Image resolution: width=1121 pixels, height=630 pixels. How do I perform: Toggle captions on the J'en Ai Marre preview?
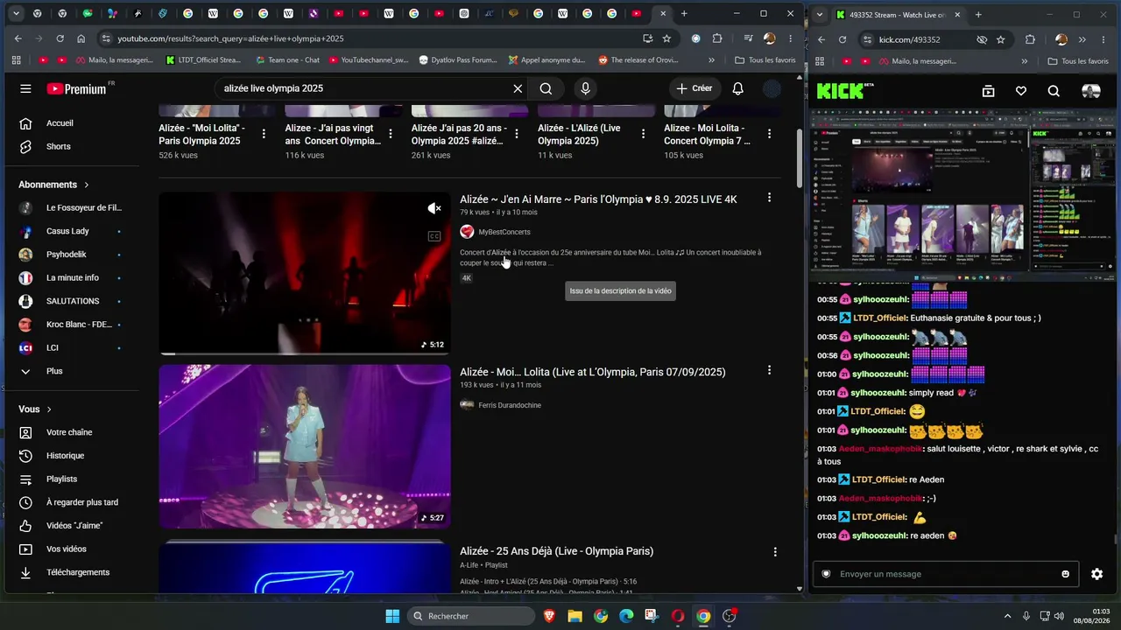(x=434, y=236)
